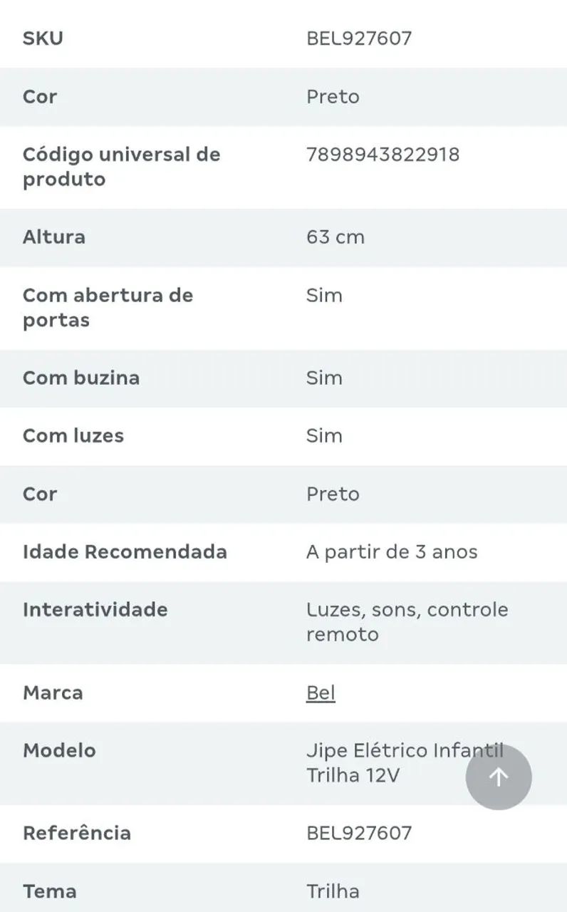Tap the scroll-to-top arrow button

pyautogui.click(x=499, y=777)
